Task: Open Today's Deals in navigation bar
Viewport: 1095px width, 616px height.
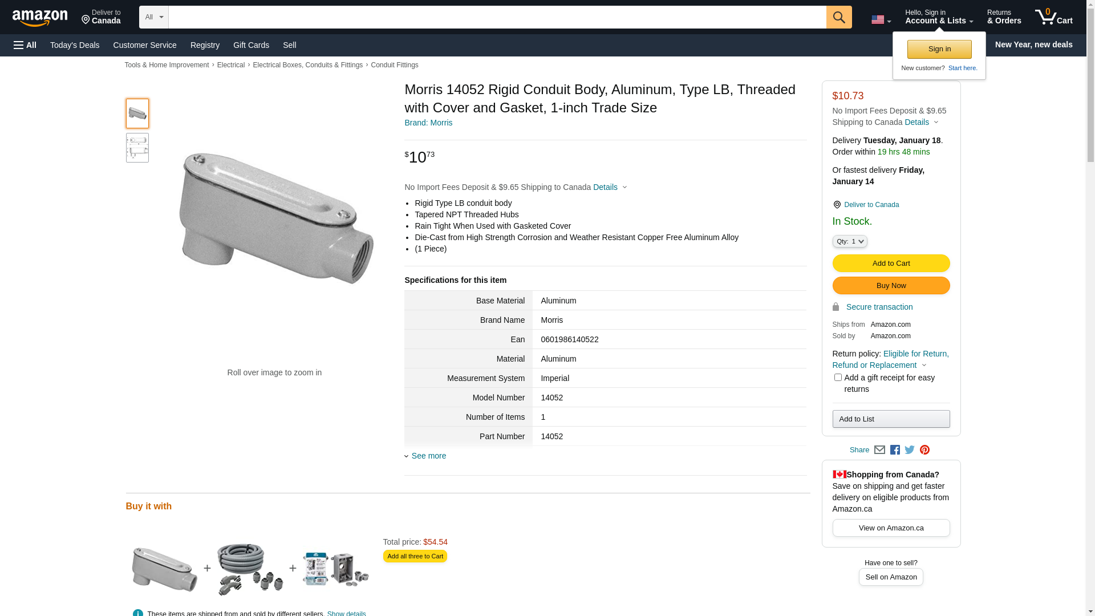Action: tap(75, 45)
